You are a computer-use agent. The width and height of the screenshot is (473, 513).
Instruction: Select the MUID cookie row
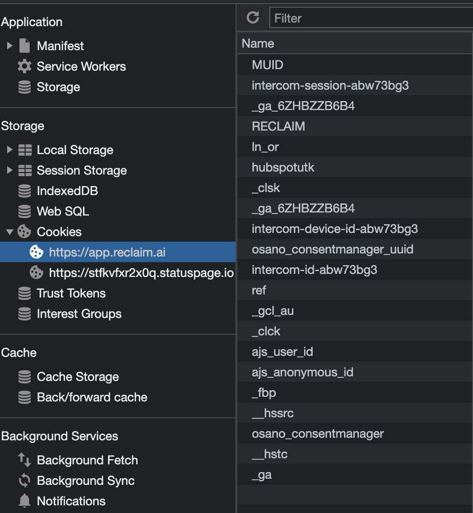point(355,65)
